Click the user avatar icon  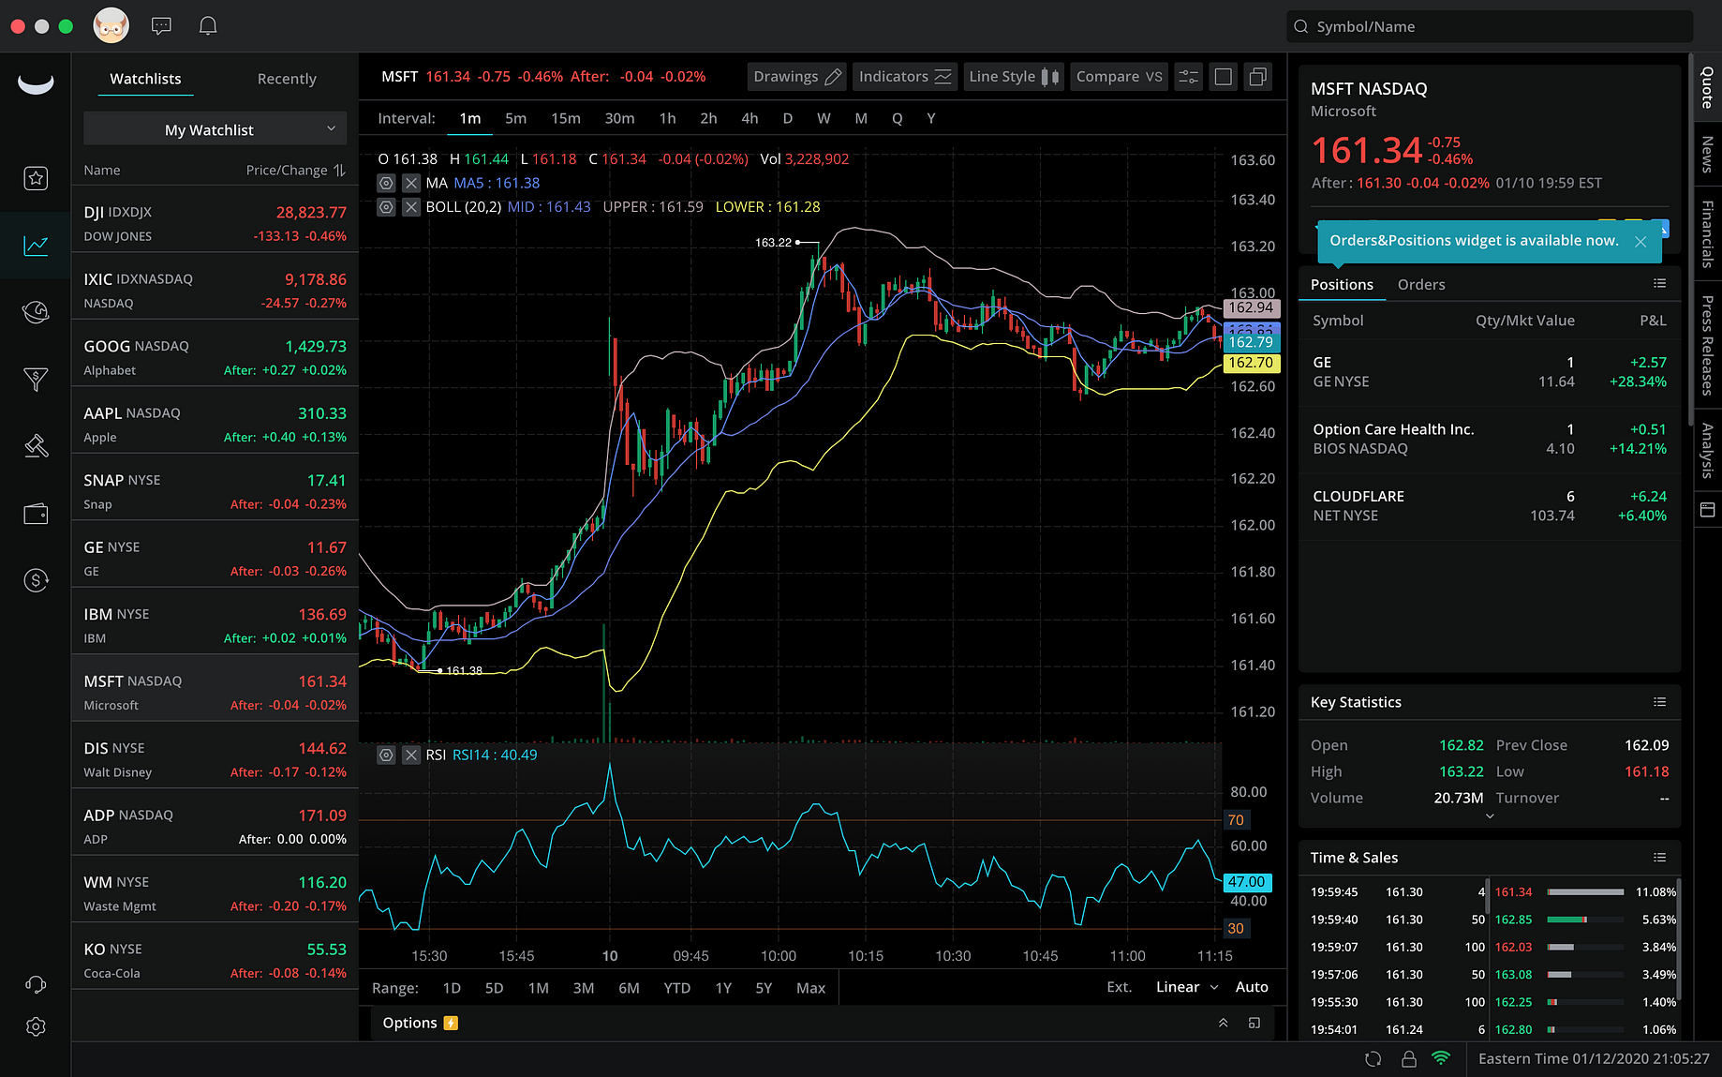coord(111,25)
